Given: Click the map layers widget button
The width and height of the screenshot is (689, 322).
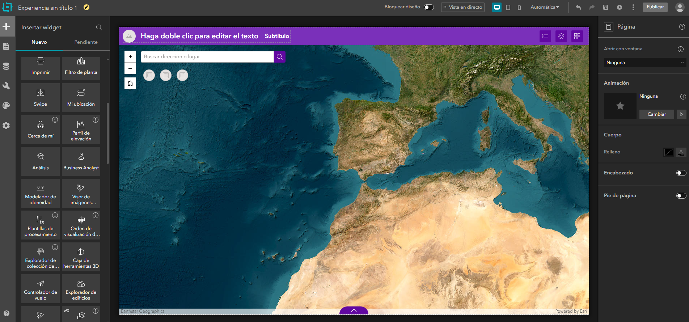Looking at the screenshot, I should (561, 36).
